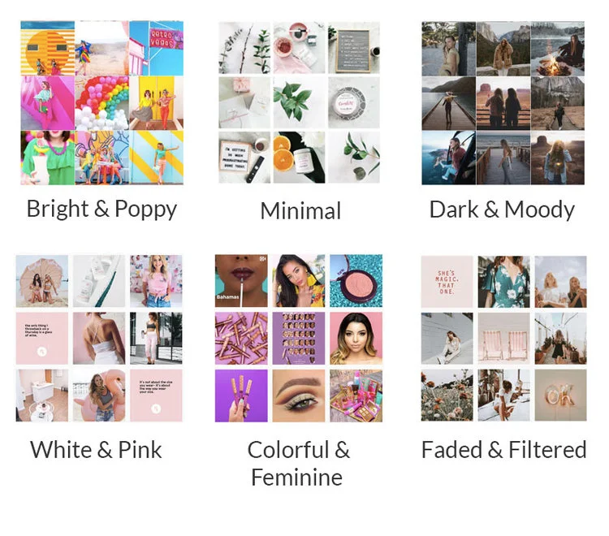Image resolution: width=609 pixels, height=536 pixels.
Task: Select the She's Magic quote tile
Action: click(x=447, y=282)
